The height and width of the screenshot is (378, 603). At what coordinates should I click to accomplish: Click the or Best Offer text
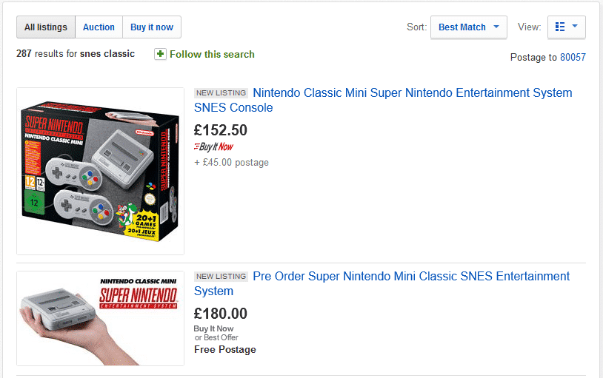coord(216,338)
